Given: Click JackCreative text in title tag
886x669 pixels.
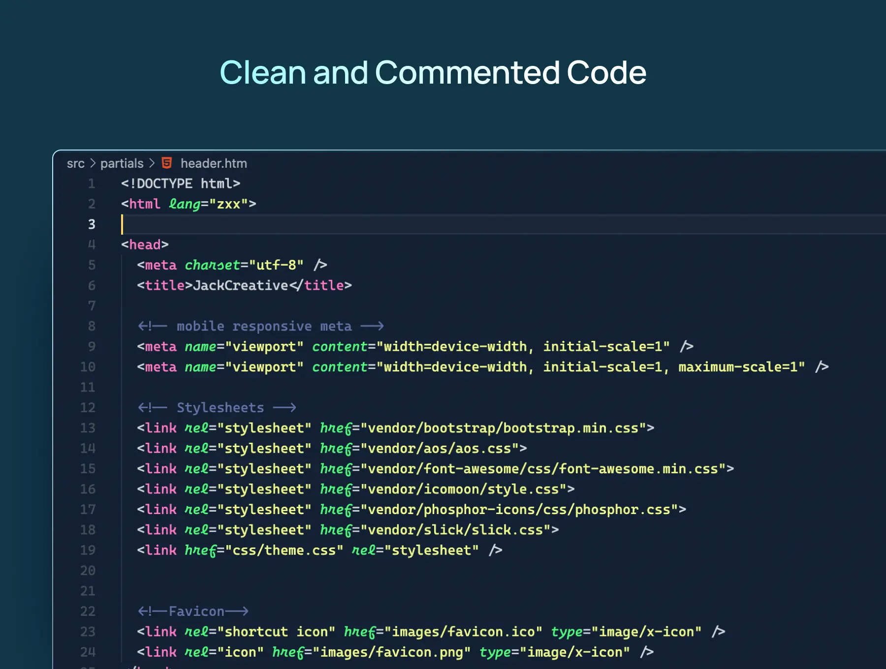Looking at the screenshot, I should pos(240,286).
